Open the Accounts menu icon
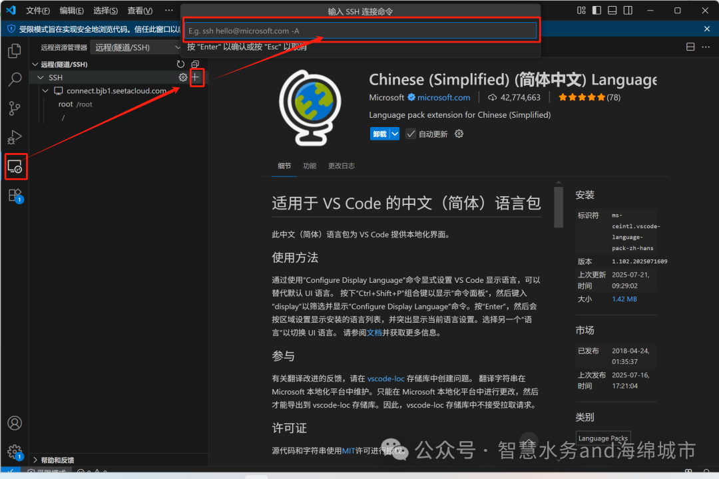 point(15,422)
